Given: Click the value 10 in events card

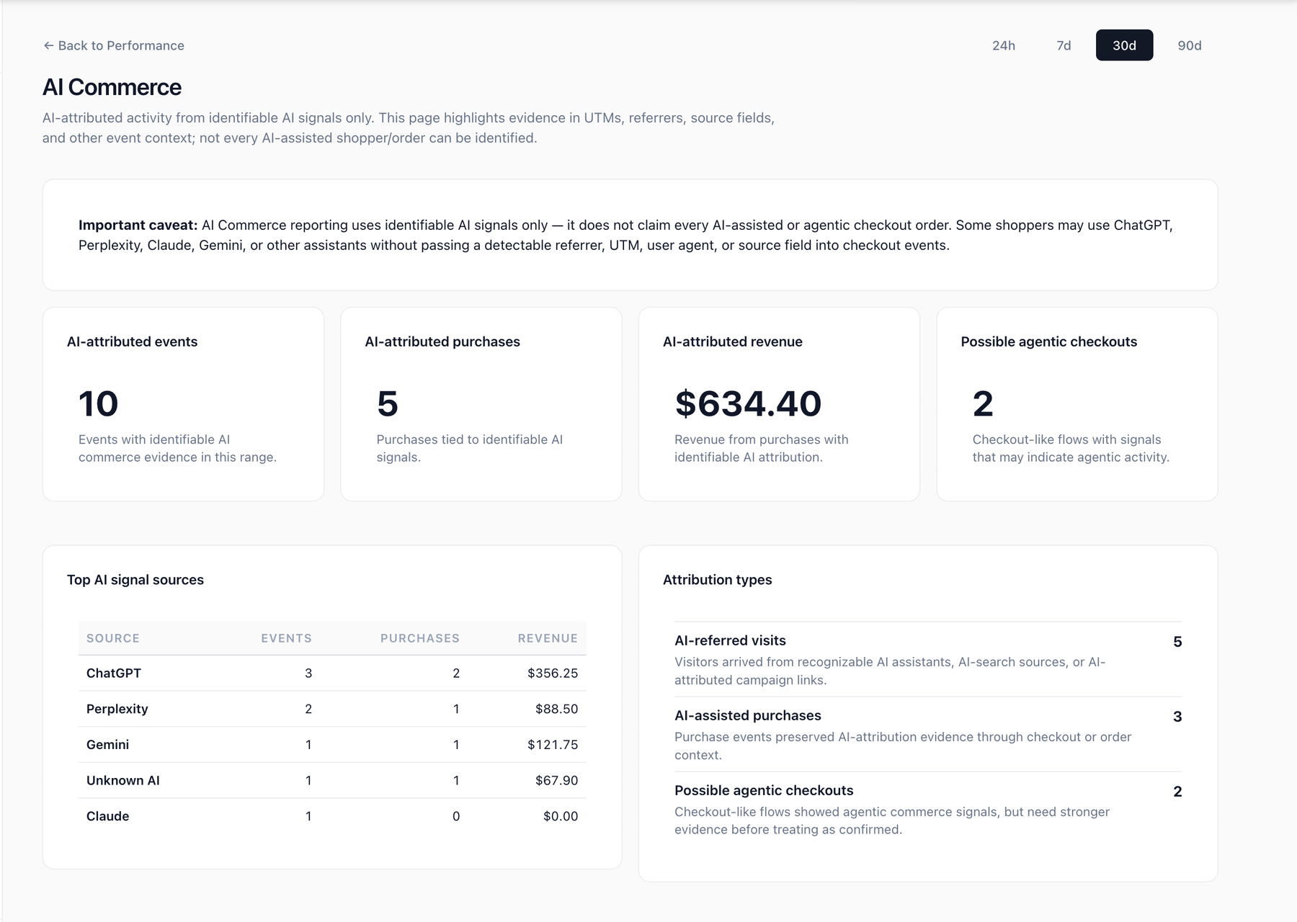Looking at the screenshot, I should pos(98,403).
